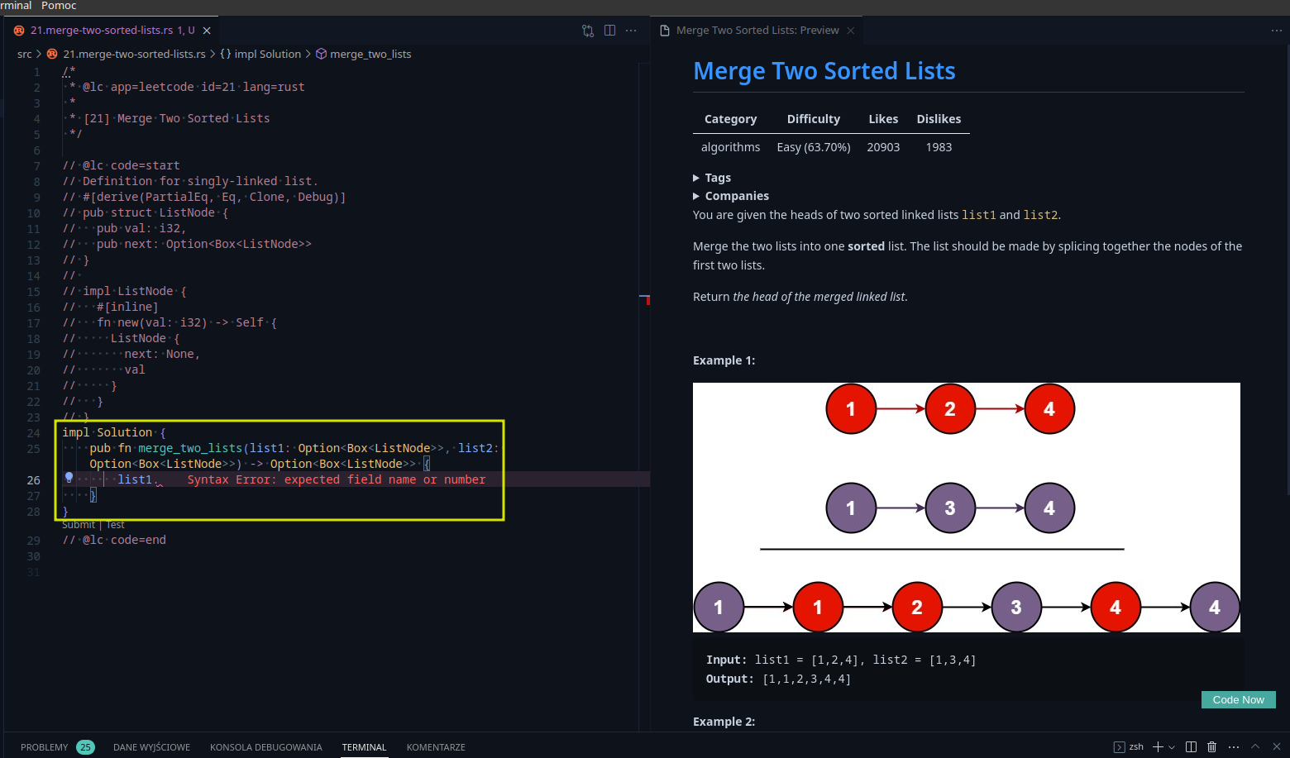Click the 1983 dislikes value
This screenshot has width=1290, height=758.
click(939, 147)
